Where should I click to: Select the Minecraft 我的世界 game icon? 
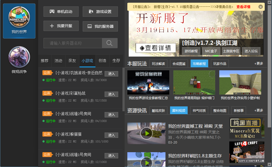[x=19, y=21]
